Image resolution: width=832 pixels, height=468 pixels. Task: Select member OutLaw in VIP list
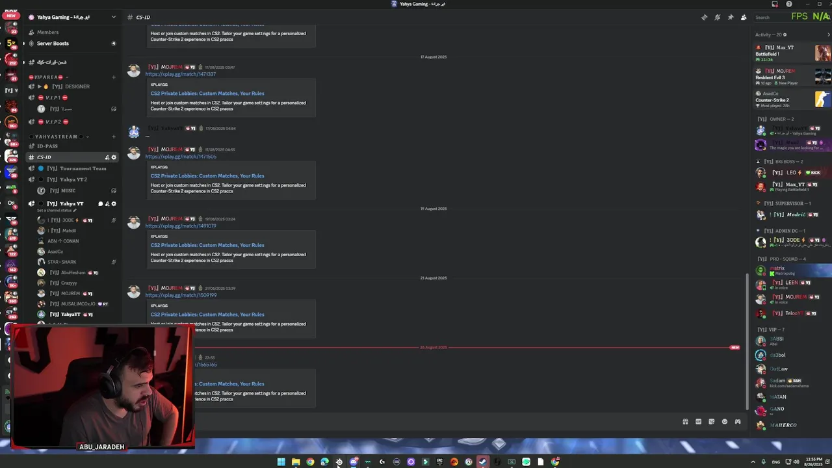click(x=792, y=369)
